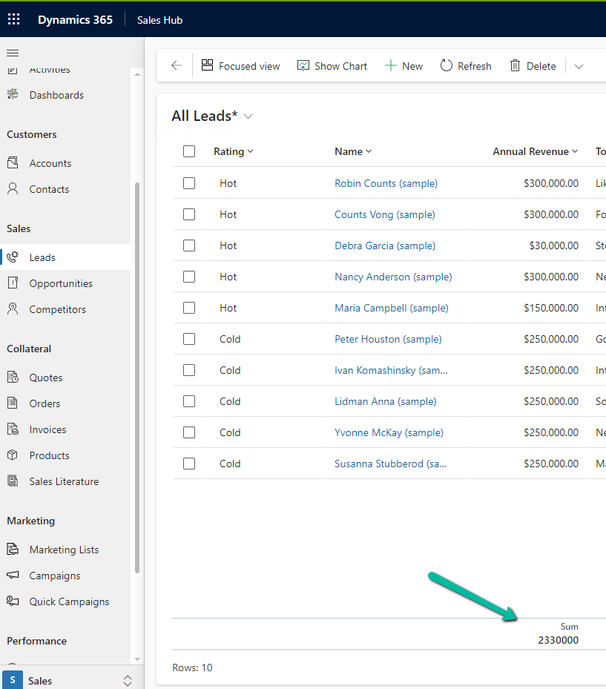Viewport: 606px width, 689px height.
Task: Expand more commands chevron after Delete
Action: [579, 66]
